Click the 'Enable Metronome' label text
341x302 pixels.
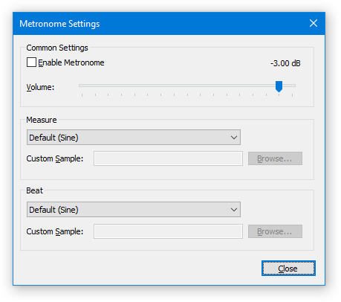[x=71, y=62]
